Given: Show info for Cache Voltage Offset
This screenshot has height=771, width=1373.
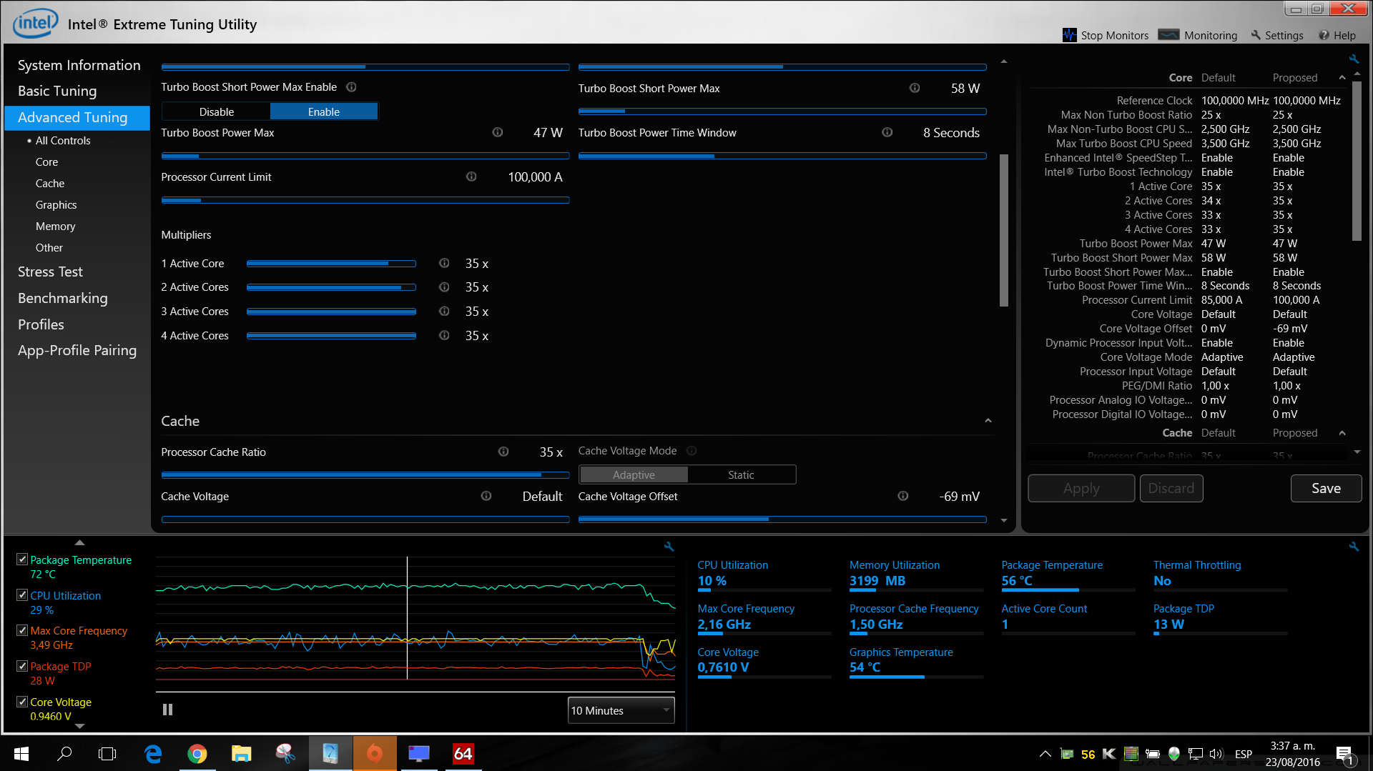Looking at the screenshot, I should (903, 496).
